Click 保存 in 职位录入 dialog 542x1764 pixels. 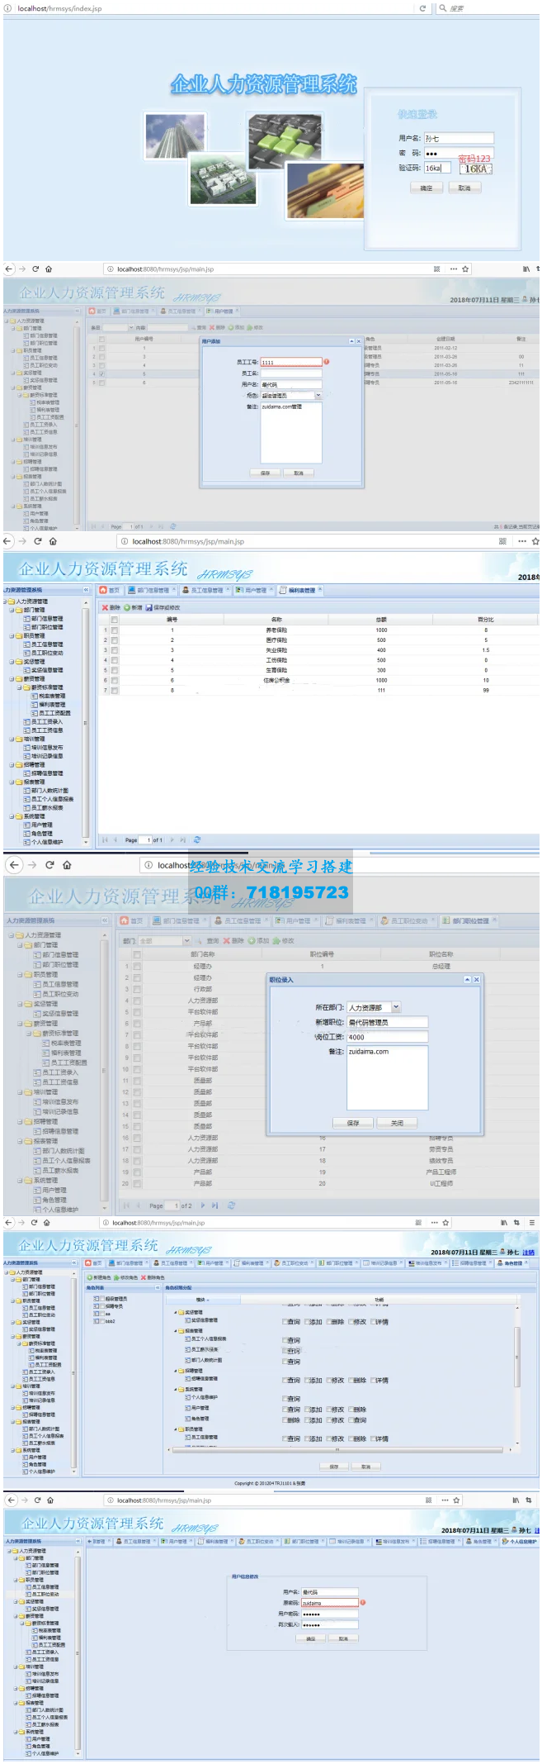pyautogui.click(x=353, y=1123)
